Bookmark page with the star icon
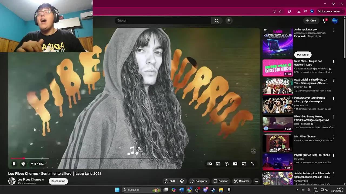The height and width of the screenshot is (194, 346). pyautogui.click(x=280, y=11)
